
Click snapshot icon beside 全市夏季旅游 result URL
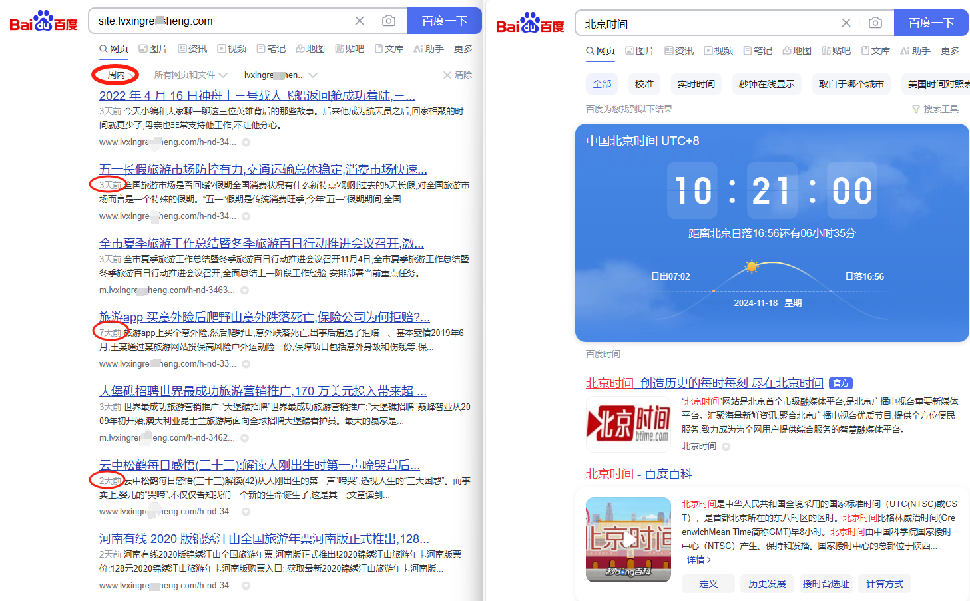click(245, 290)
